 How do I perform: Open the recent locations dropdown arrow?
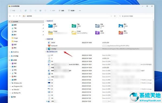click(17, 16)
